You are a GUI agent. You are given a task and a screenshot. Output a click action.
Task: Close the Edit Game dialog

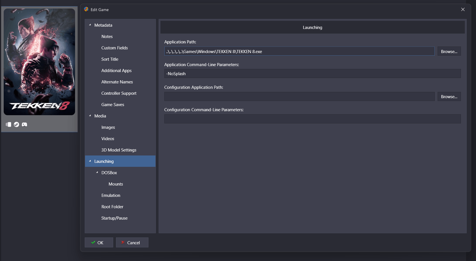(463, 9)
